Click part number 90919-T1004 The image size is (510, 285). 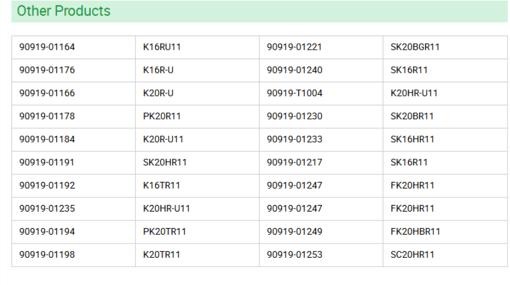click(294, 94)
